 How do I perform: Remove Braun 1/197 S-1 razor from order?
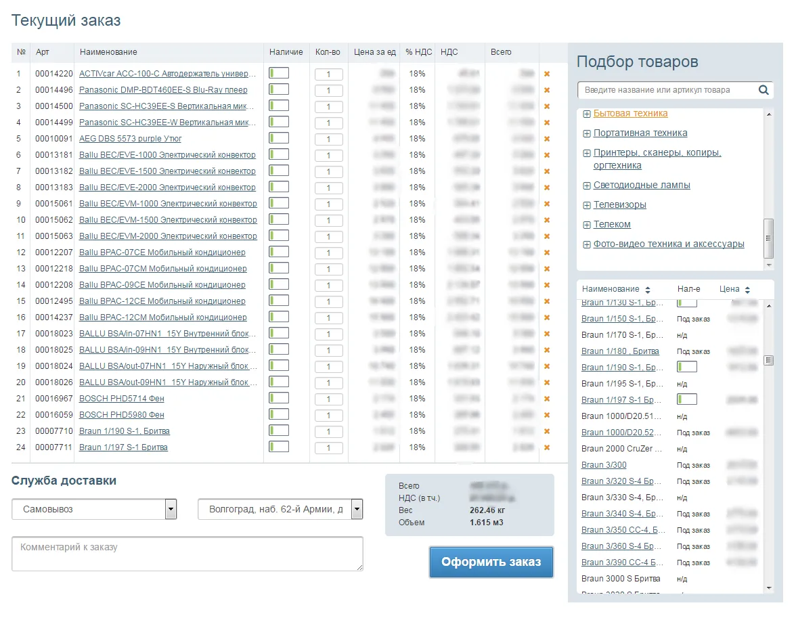tap(547, 448)
